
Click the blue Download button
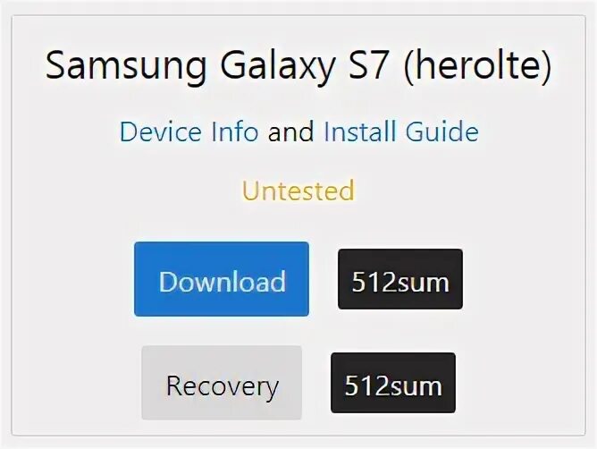[222, 279]
